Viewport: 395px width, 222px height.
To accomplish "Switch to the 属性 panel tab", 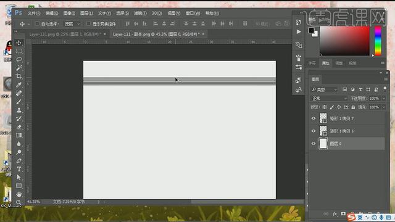I will pyautogui.click(x=325, y=63).
